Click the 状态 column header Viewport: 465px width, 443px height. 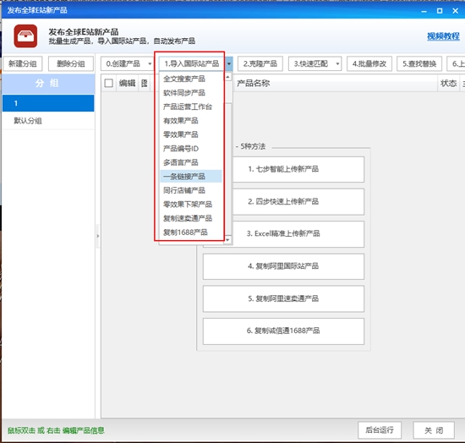[448, 84]
